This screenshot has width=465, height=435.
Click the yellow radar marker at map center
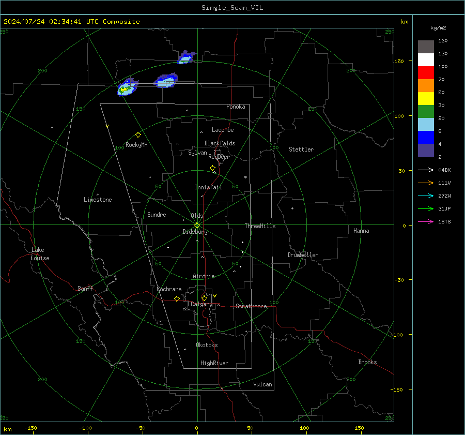click(x=197, y=226)
